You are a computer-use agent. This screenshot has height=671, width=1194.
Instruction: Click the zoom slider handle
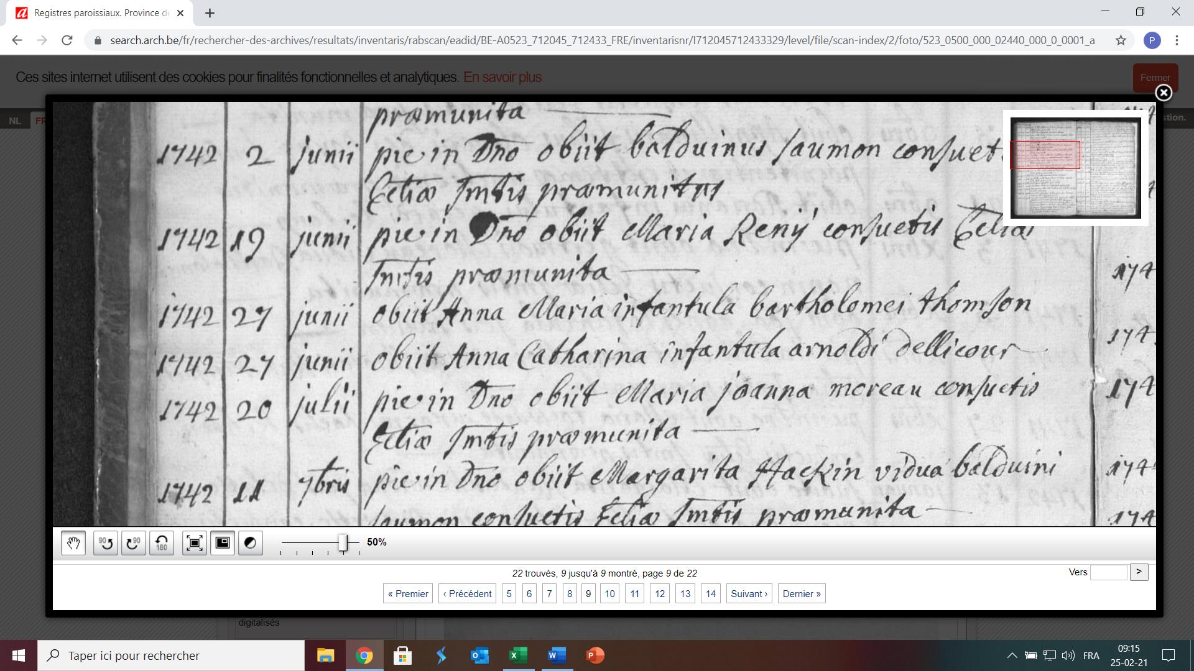343,542
